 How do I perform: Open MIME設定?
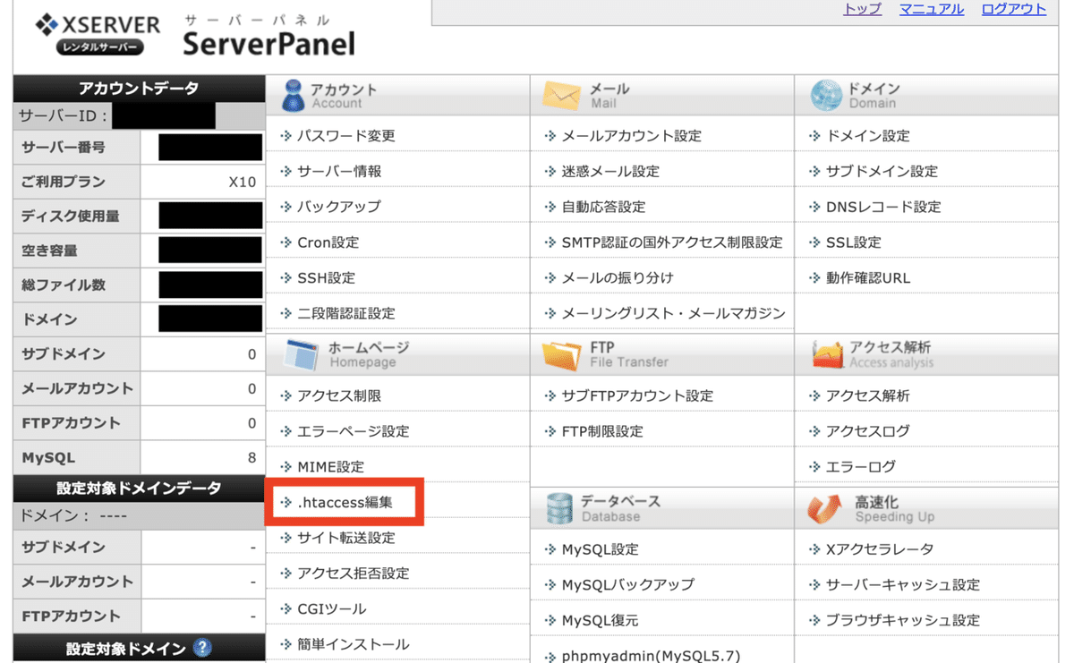click(331, 467)
